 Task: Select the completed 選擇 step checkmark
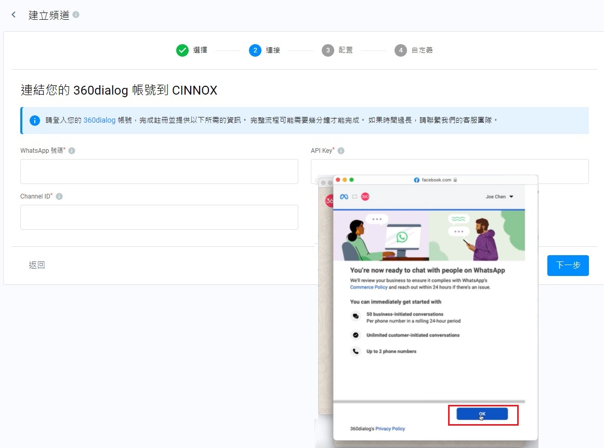click(x=182, y=50)
